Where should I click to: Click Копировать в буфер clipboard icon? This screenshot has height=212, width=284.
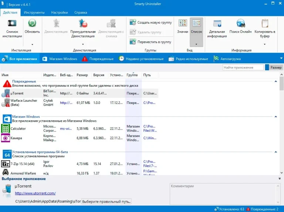[265, 23]
